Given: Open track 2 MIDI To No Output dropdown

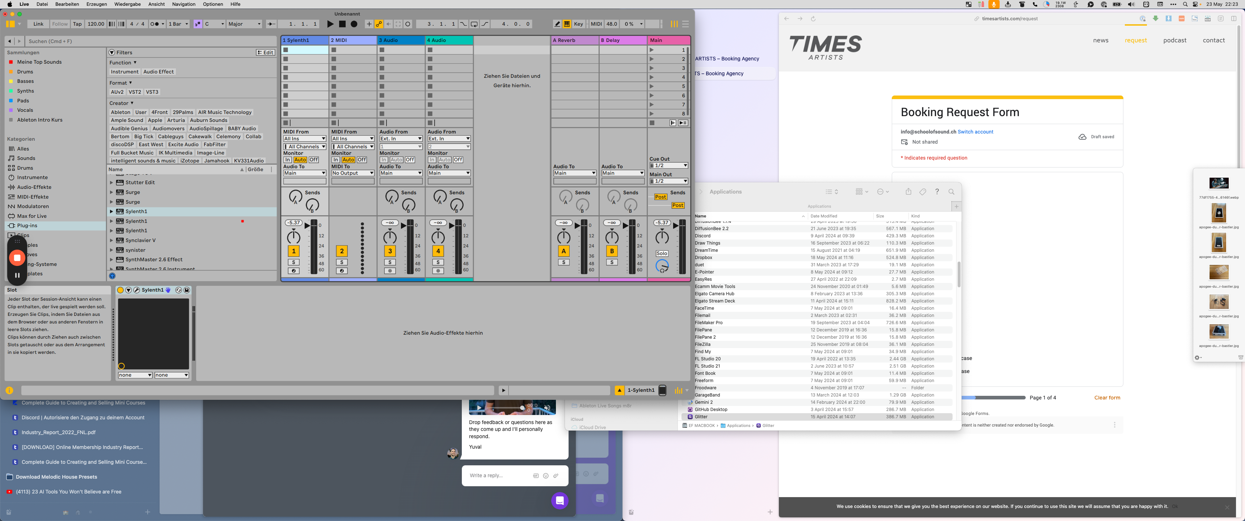Looking at the screenshot, I should 353,173.
